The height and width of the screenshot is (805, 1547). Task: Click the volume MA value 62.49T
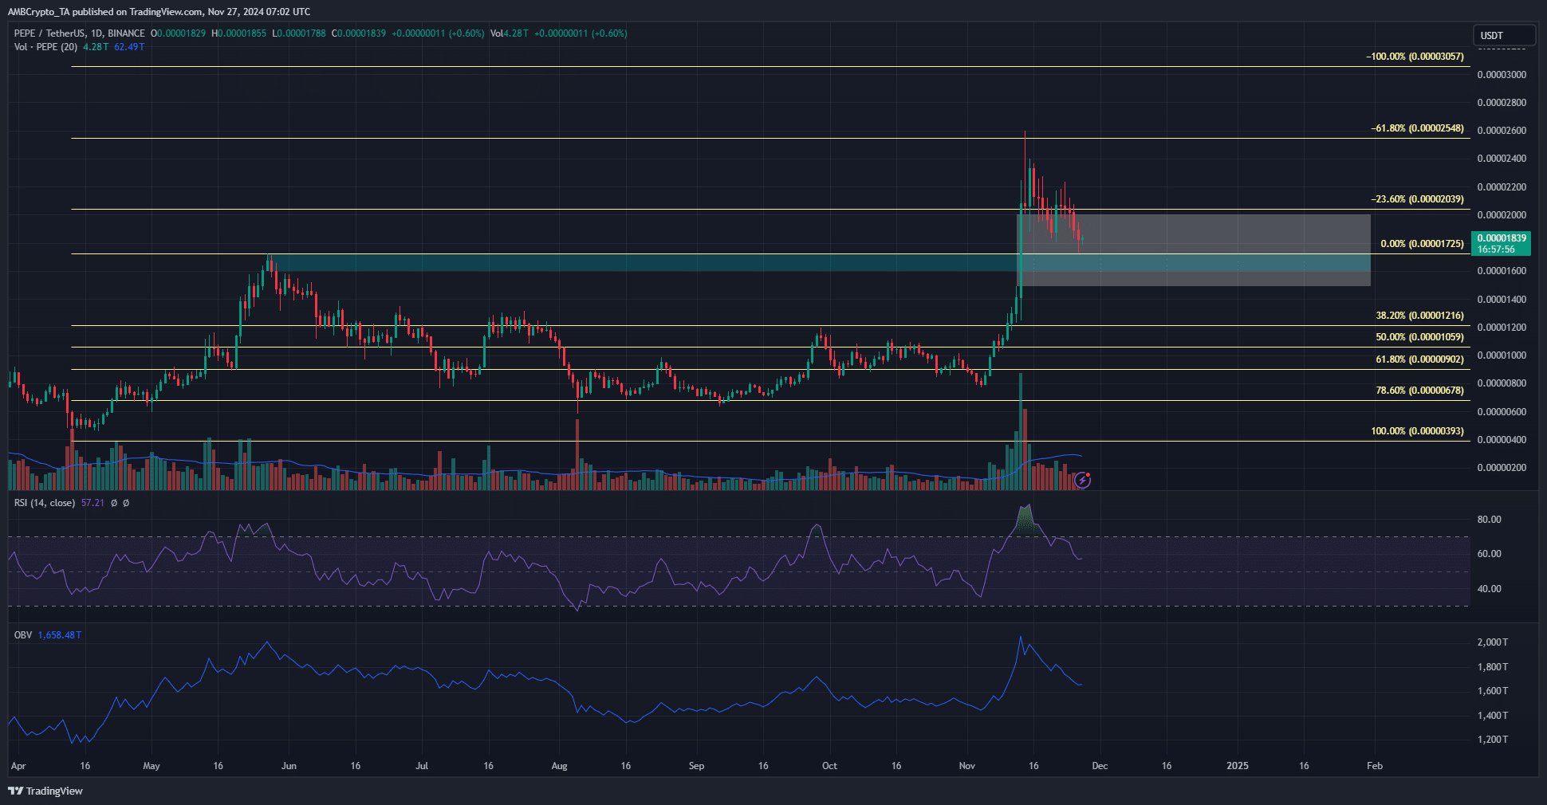tap(130, 47)
